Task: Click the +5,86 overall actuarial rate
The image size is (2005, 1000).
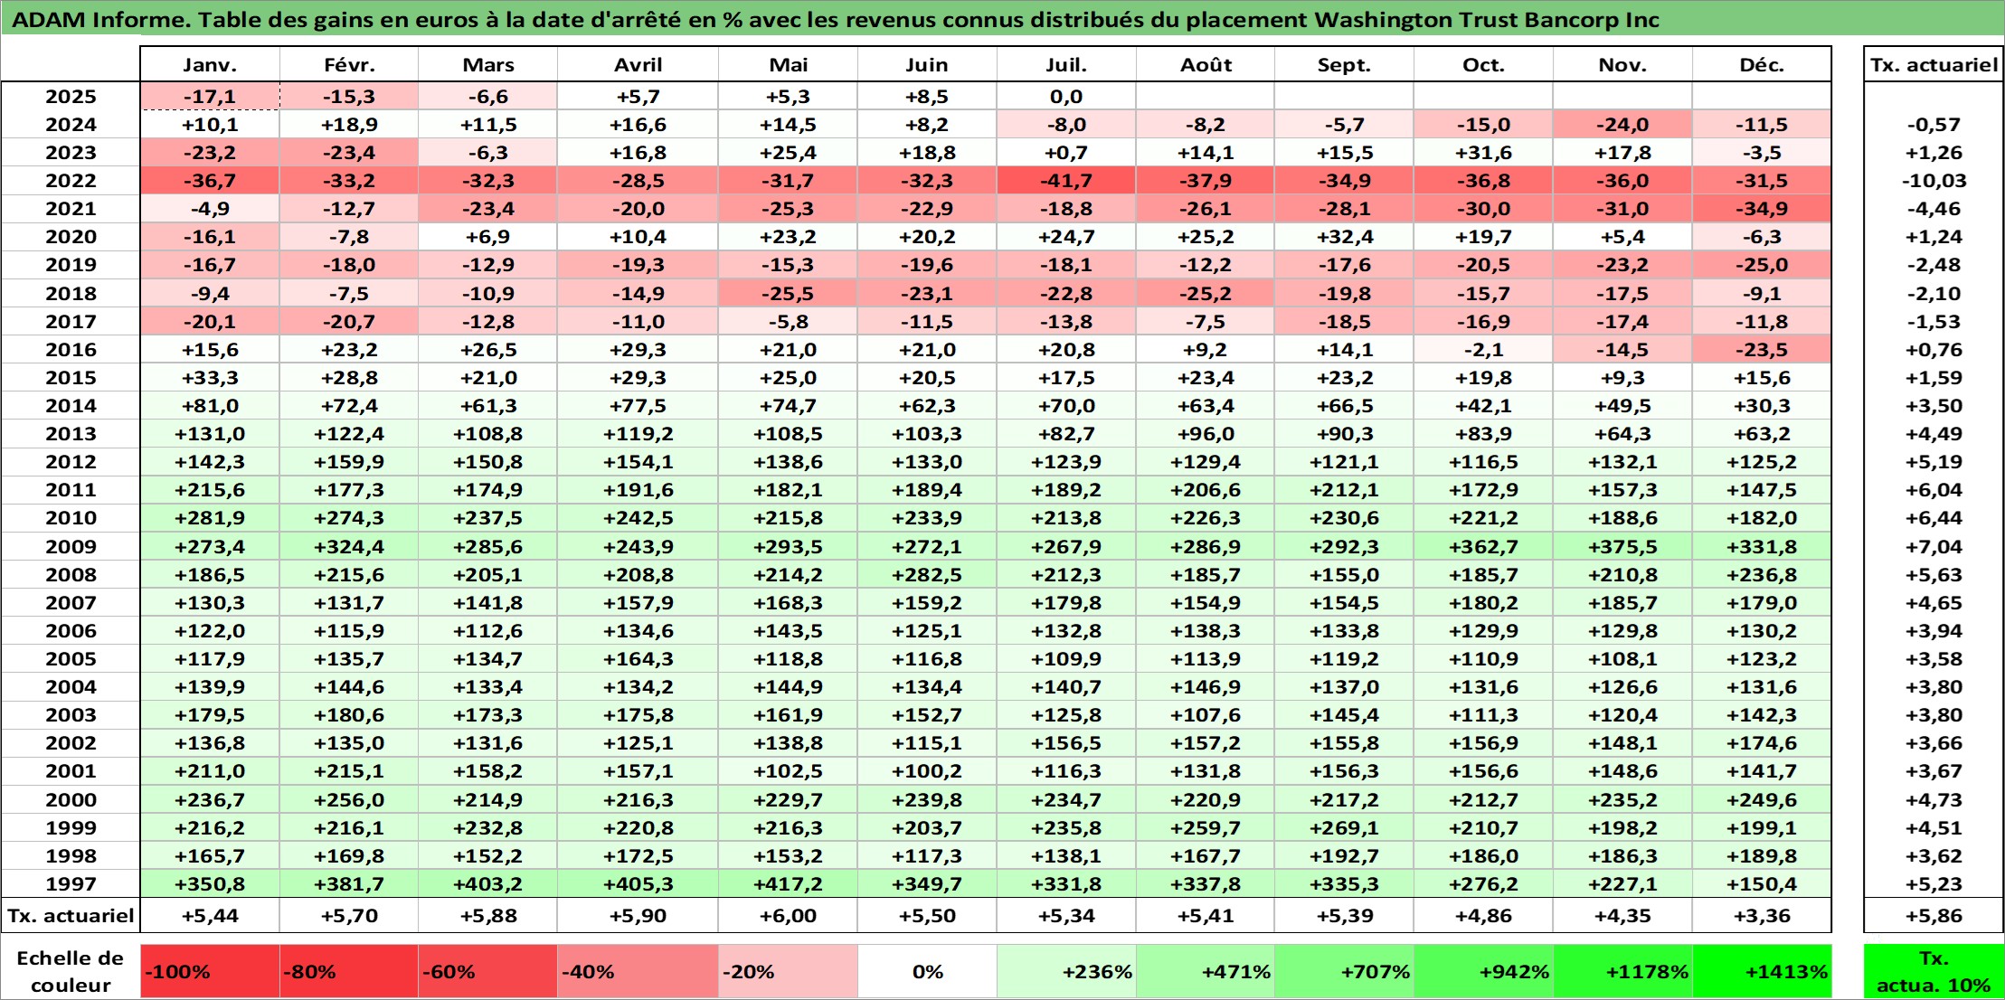Action: pos(1934,915)
